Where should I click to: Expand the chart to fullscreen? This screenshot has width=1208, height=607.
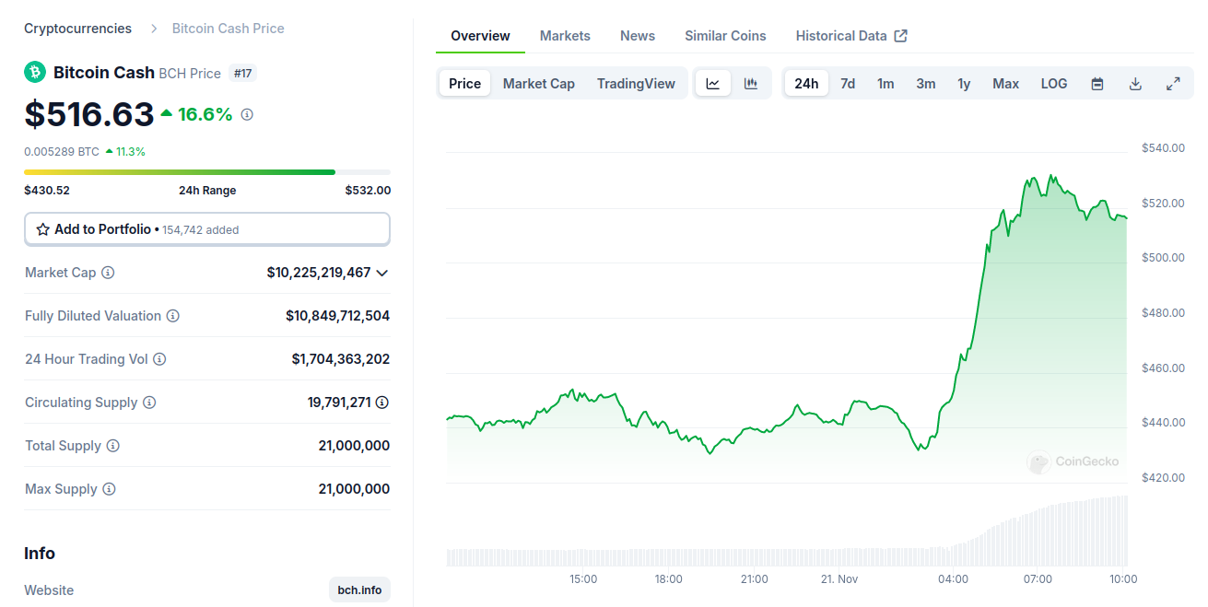1173,84
